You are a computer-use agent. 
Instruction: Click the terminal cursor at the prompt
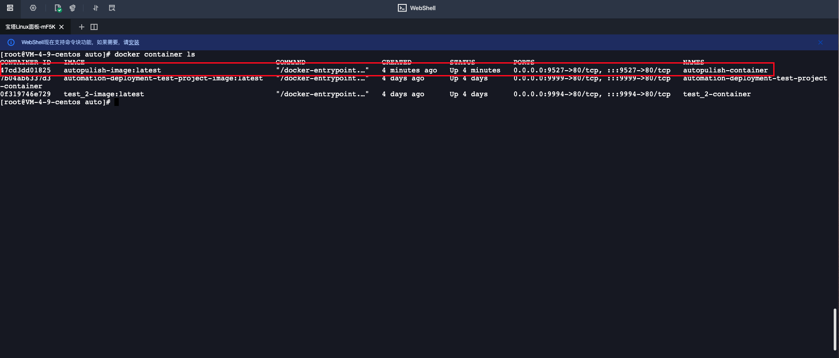pos(117,102)
